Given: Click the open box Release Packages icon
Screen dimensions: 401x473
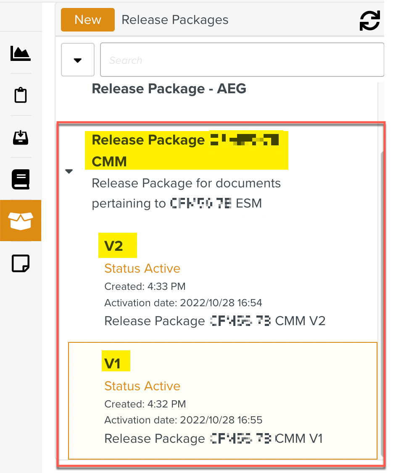Looking at the screenshot, I should [x=21, y=221].
